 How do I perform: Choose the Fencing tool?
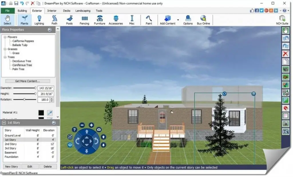(84, 20)
